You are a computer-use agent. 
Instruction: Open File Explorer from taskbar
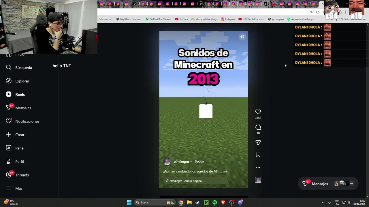coord(189,202)
